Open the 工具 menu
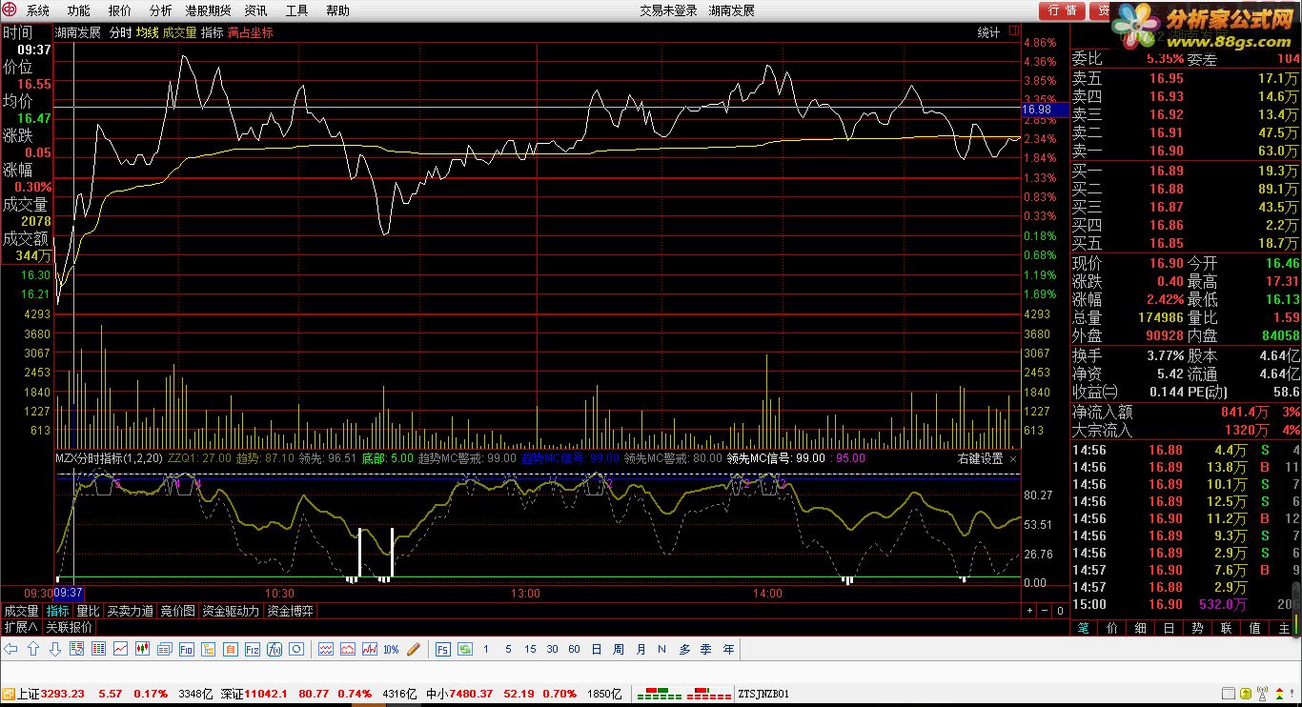1302x707 pixels. 296,10
